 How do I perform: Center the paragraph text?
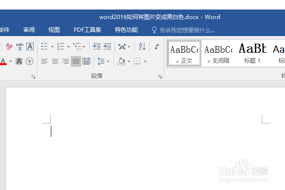55,61
